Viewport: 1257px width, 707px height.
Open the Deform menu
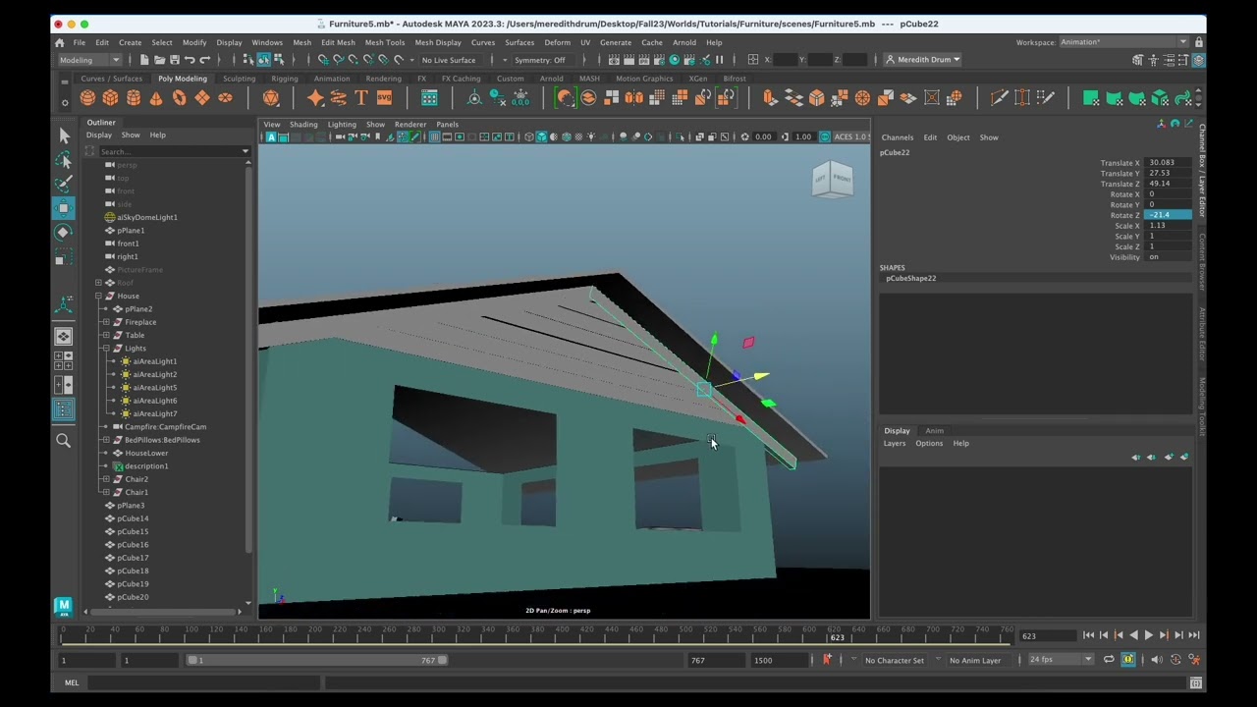pyautogui.click(x=557, y=42)
